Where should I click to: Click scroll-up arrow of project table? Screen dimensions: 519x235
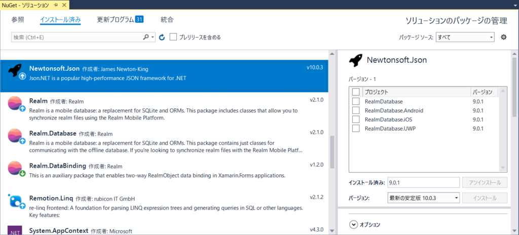click(503, 91)
